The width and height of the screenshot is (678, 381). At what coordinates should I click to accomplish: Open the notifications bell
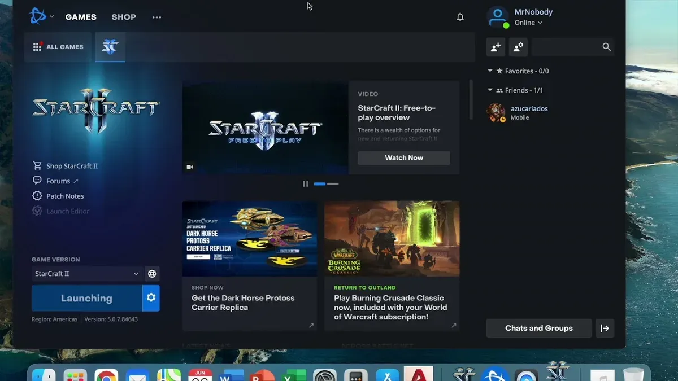(x=460, y=17)
